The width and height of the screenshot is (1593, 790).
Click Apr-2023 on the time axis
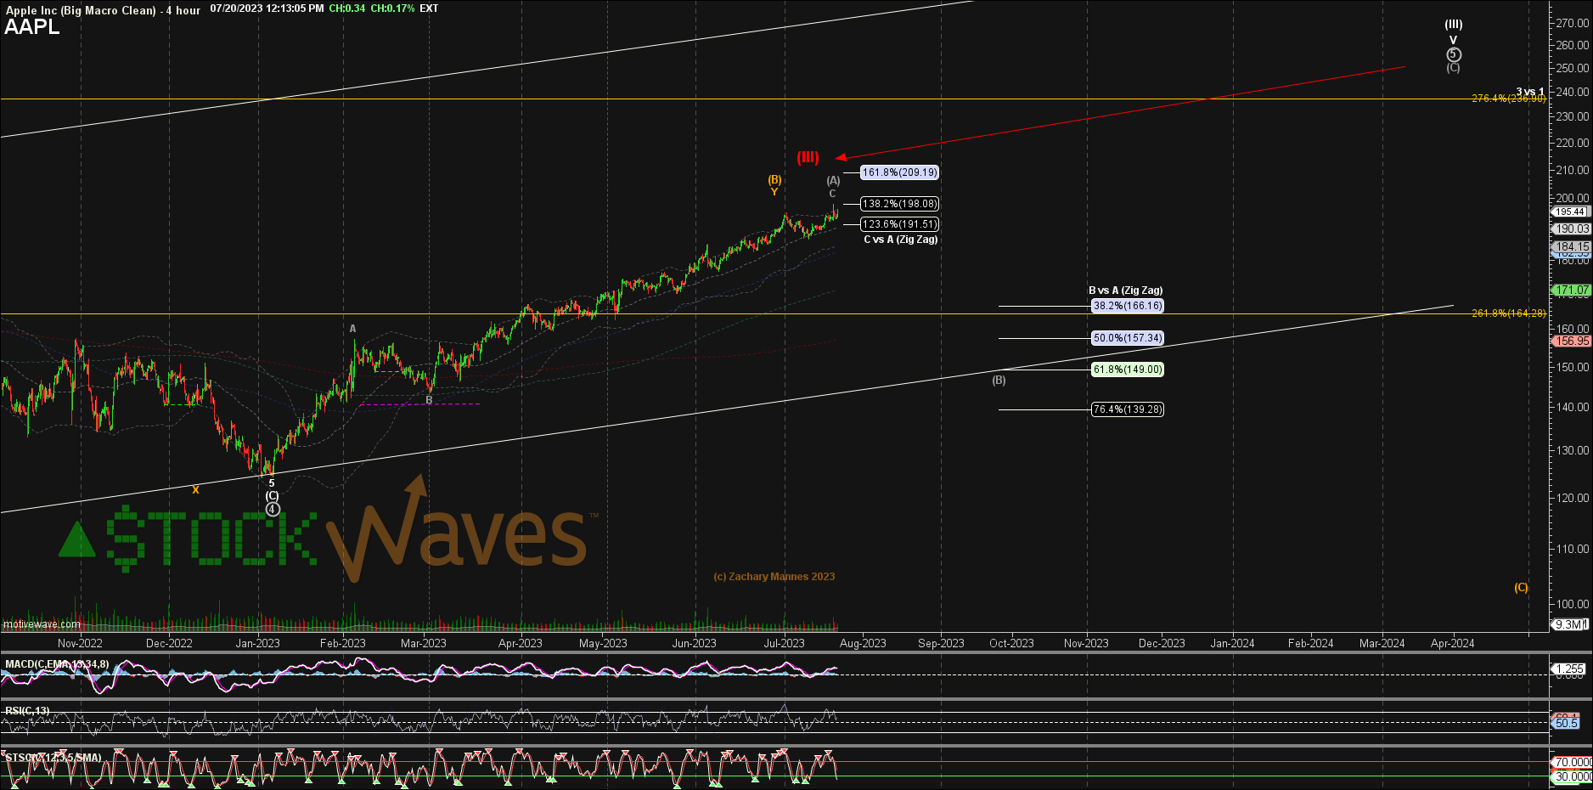[520, 643]
